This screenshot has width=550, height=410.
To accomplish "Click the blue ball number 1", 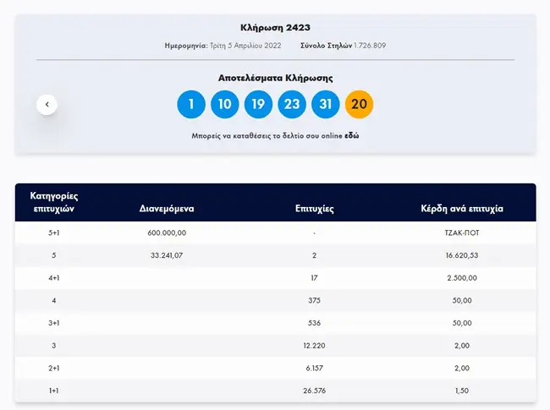I will [x=191, y=104].
